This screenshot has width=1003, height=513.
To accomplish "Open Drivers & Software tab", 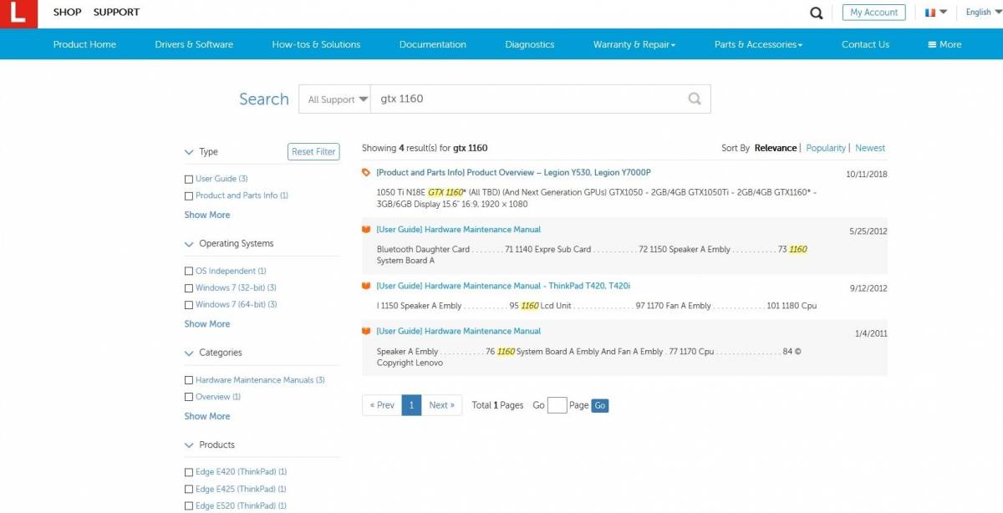I will pos(194,44).
